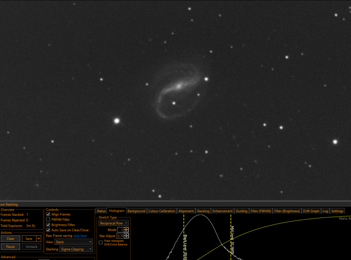Click the Unstack button
Screen dimensions: 351x260
32,246
